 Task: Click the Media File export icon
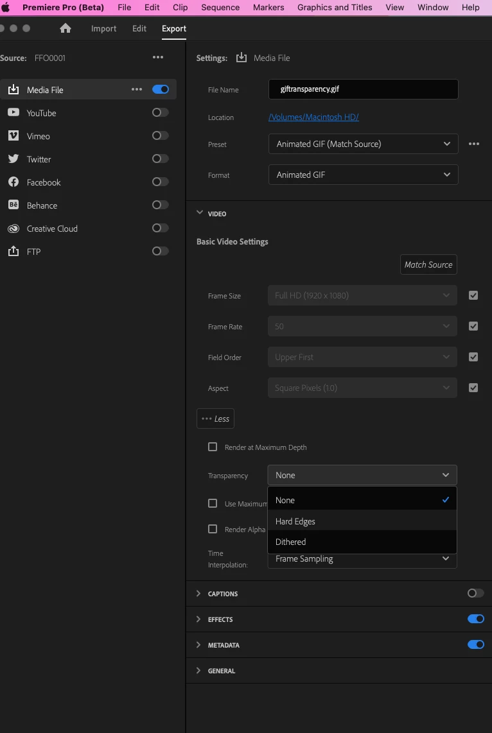click(13, 89)
